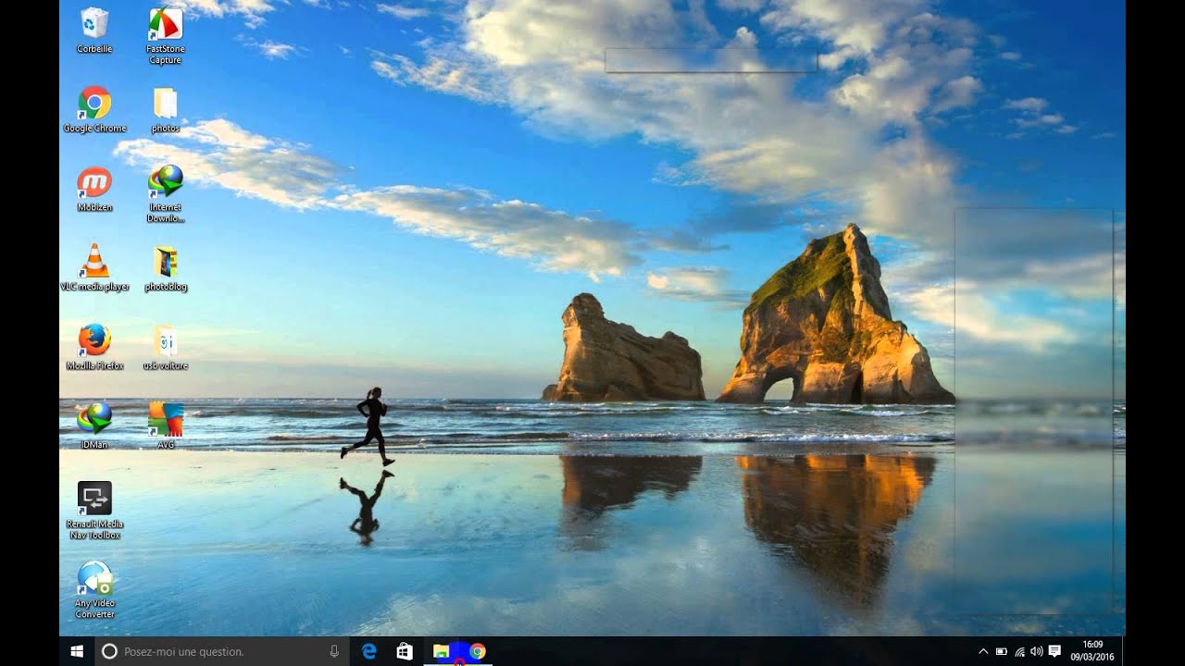Click the volume speaker tray icon
Image resolution: width=1185 pixels, height=666 pixels.
point(1036,651)
